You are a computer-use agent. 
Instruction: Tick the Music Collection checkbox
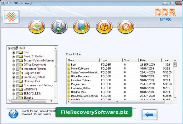(x=18, y=57)
